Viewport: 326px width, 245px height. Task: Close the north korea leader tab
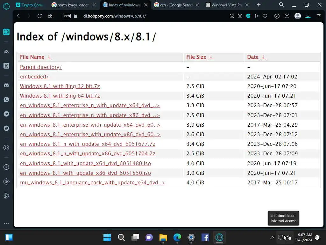coord(94,5)
